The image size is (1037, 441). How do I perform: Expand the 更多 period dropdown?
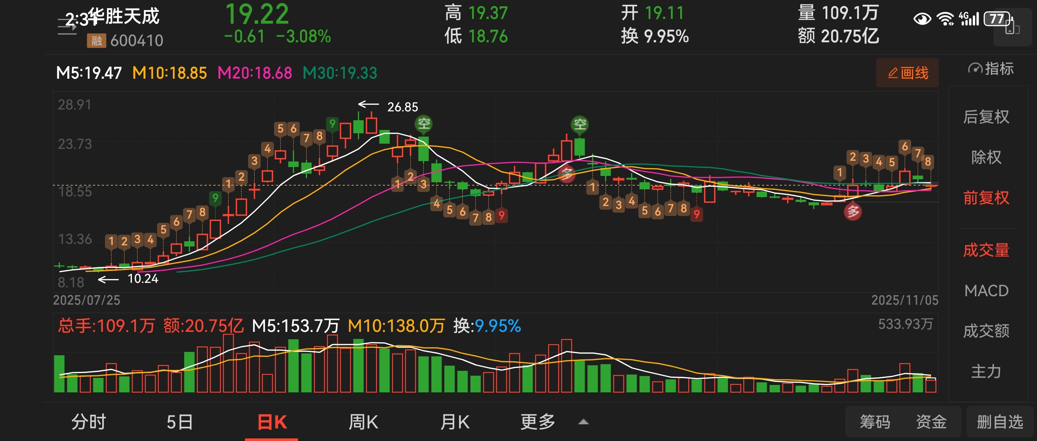[537, 422]
